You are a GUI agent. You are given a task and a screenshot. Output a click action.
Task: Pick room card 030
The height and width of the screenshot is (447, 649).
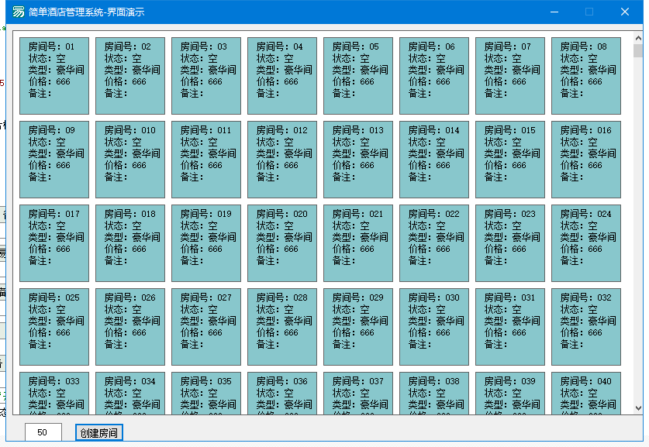coord(434,327)
